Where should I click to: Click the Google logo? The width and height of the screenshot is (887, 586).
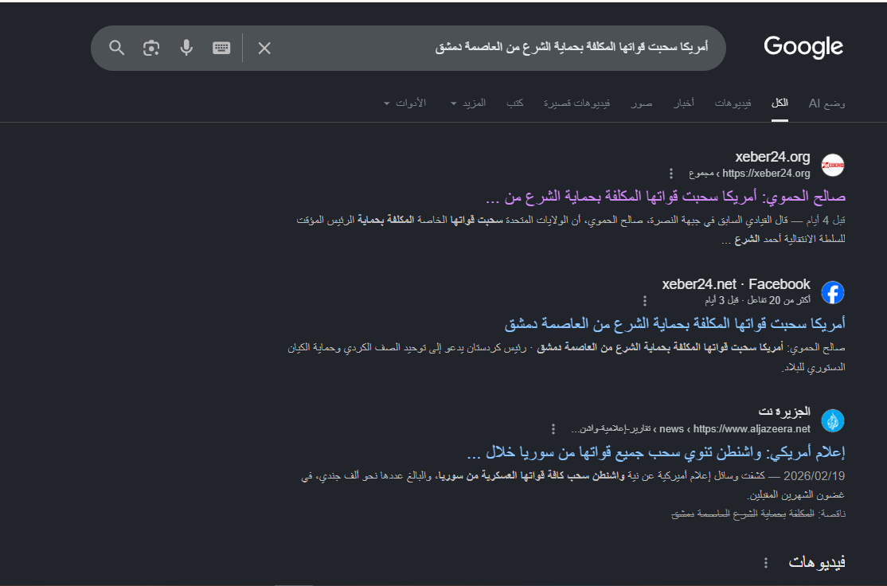coord(803,47)
